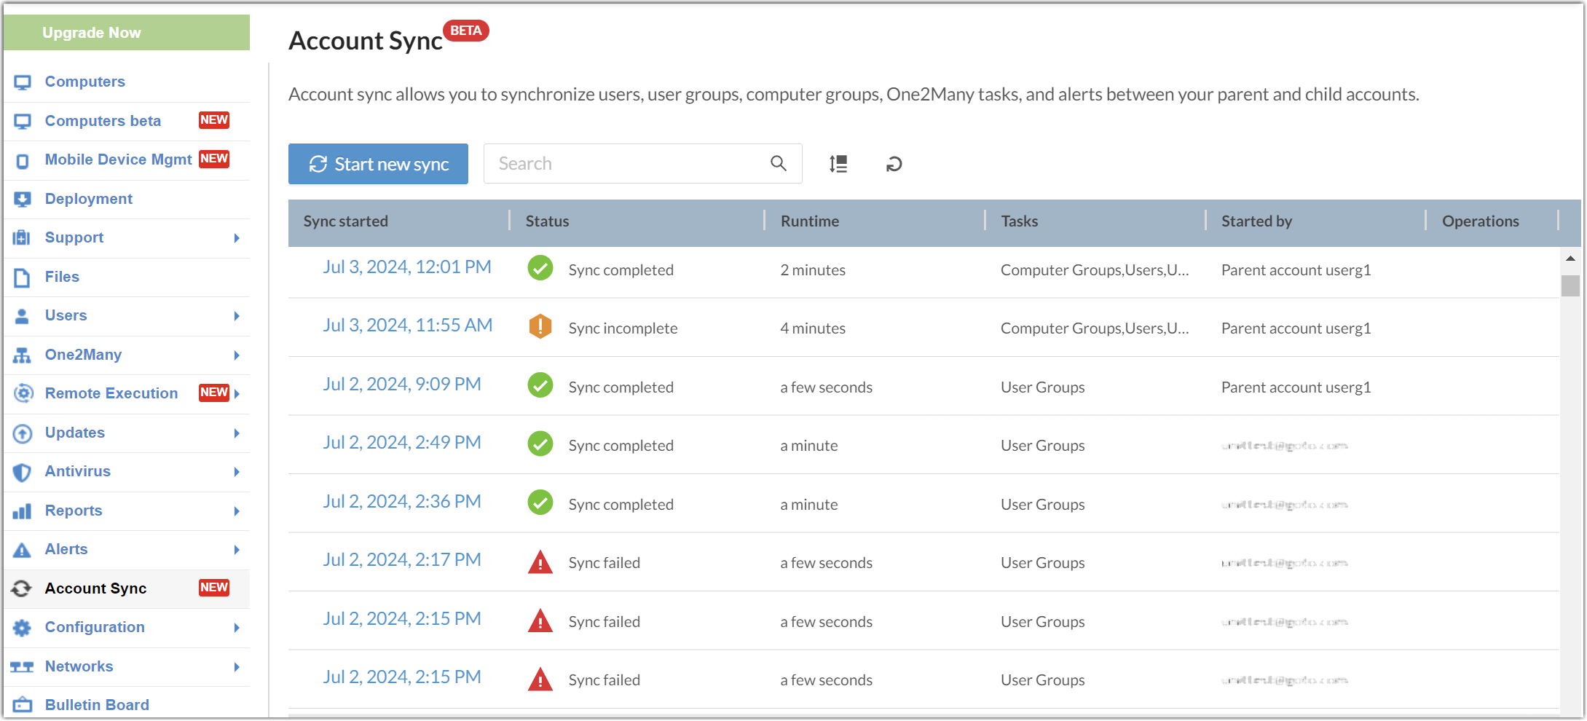Select the Account Sync sidebar item
This screenshot has height=721, width=1587.
[x=96, y=588]
